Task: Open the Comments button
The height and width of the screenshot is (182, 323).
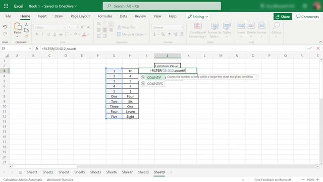Action: pyautogui.click(x=307, y=17)
